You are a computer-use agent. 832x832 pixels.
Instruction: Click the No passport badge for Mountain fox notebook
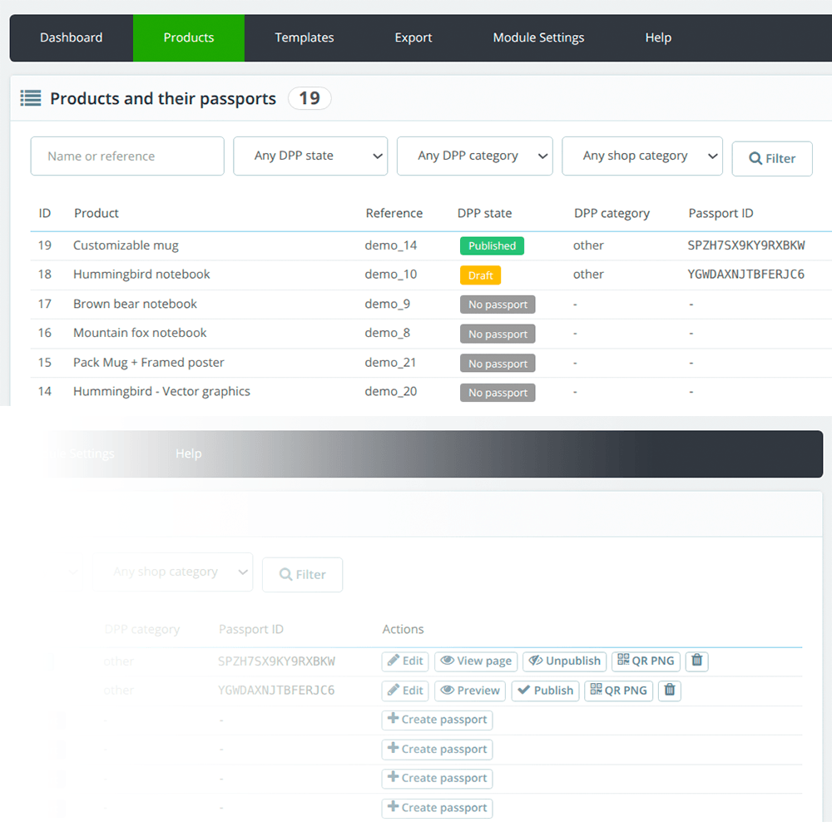click(498, 334)
